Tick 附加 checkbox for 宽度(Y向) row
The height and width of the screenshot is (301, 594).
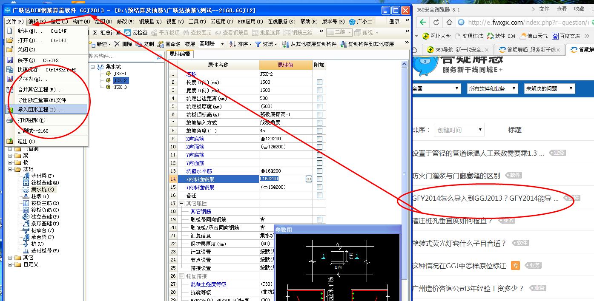pos(319,90)
